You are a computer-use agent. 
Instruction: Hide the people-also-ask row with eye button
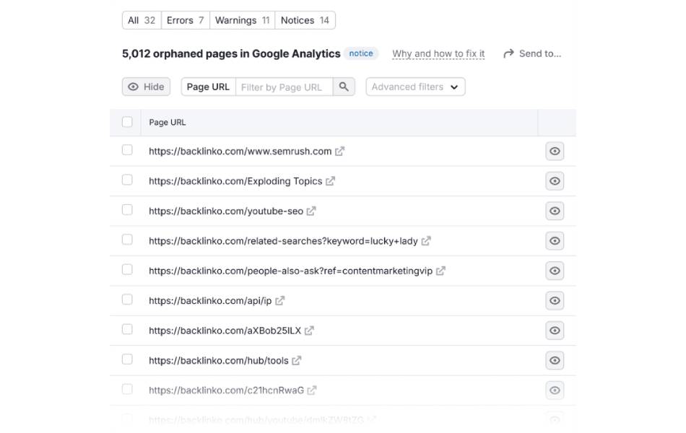tap(555, 271)
